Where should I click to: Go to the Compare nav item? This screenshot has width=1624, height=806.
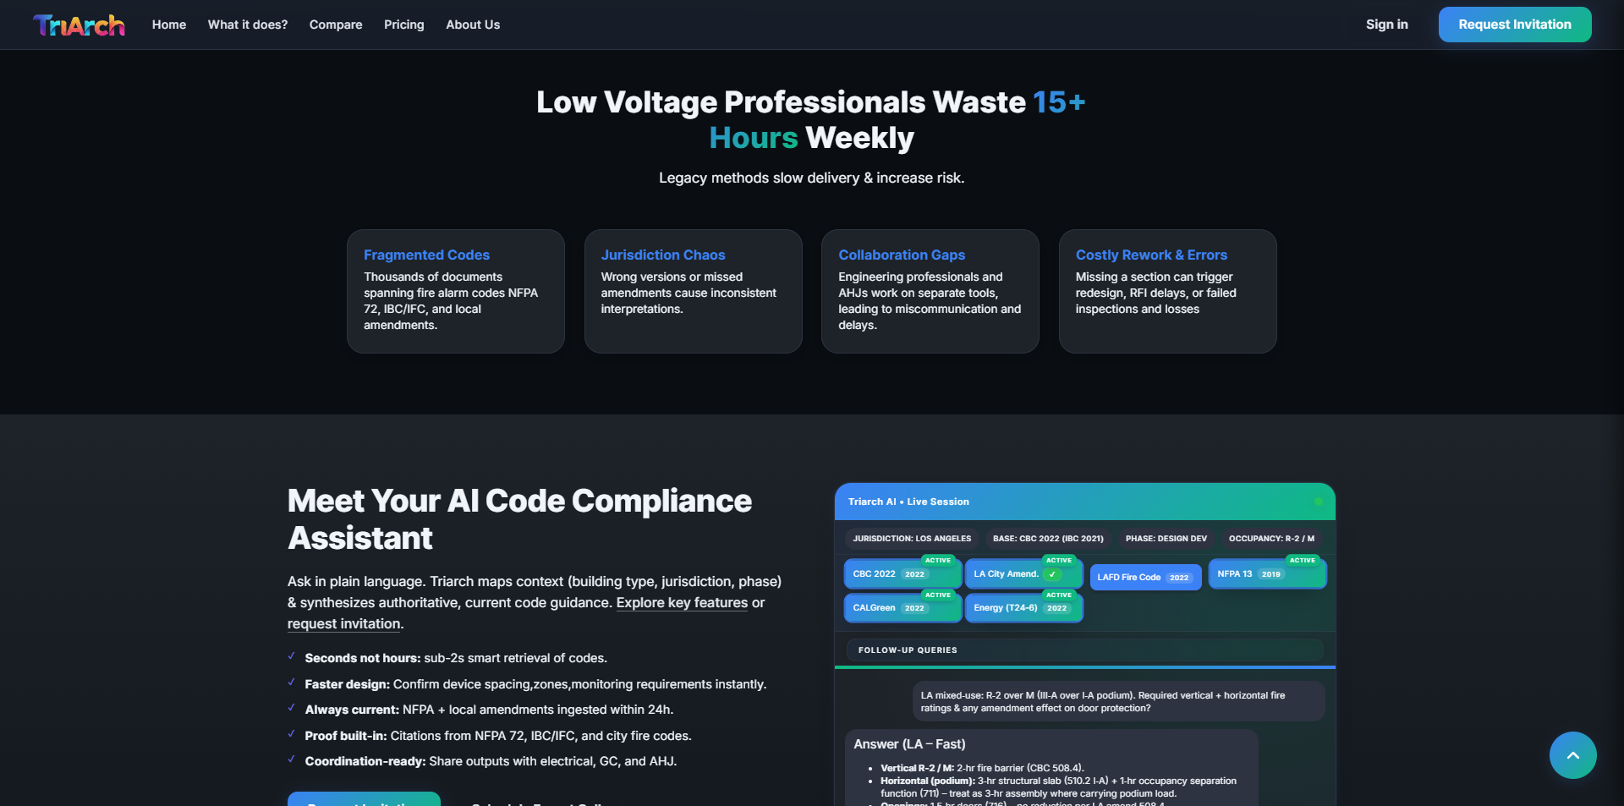pos(336,25)
